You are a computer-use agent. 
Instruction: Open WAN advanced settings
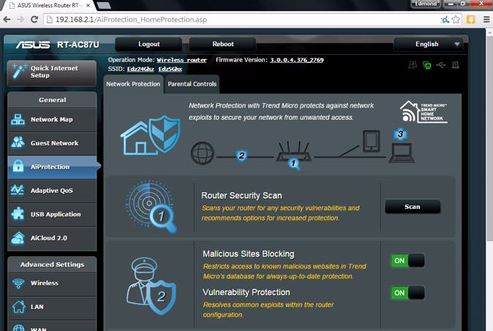52,327
